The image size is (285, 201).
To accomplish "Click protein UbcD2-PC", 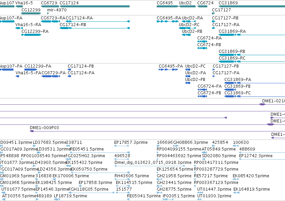I will [188, 70].
